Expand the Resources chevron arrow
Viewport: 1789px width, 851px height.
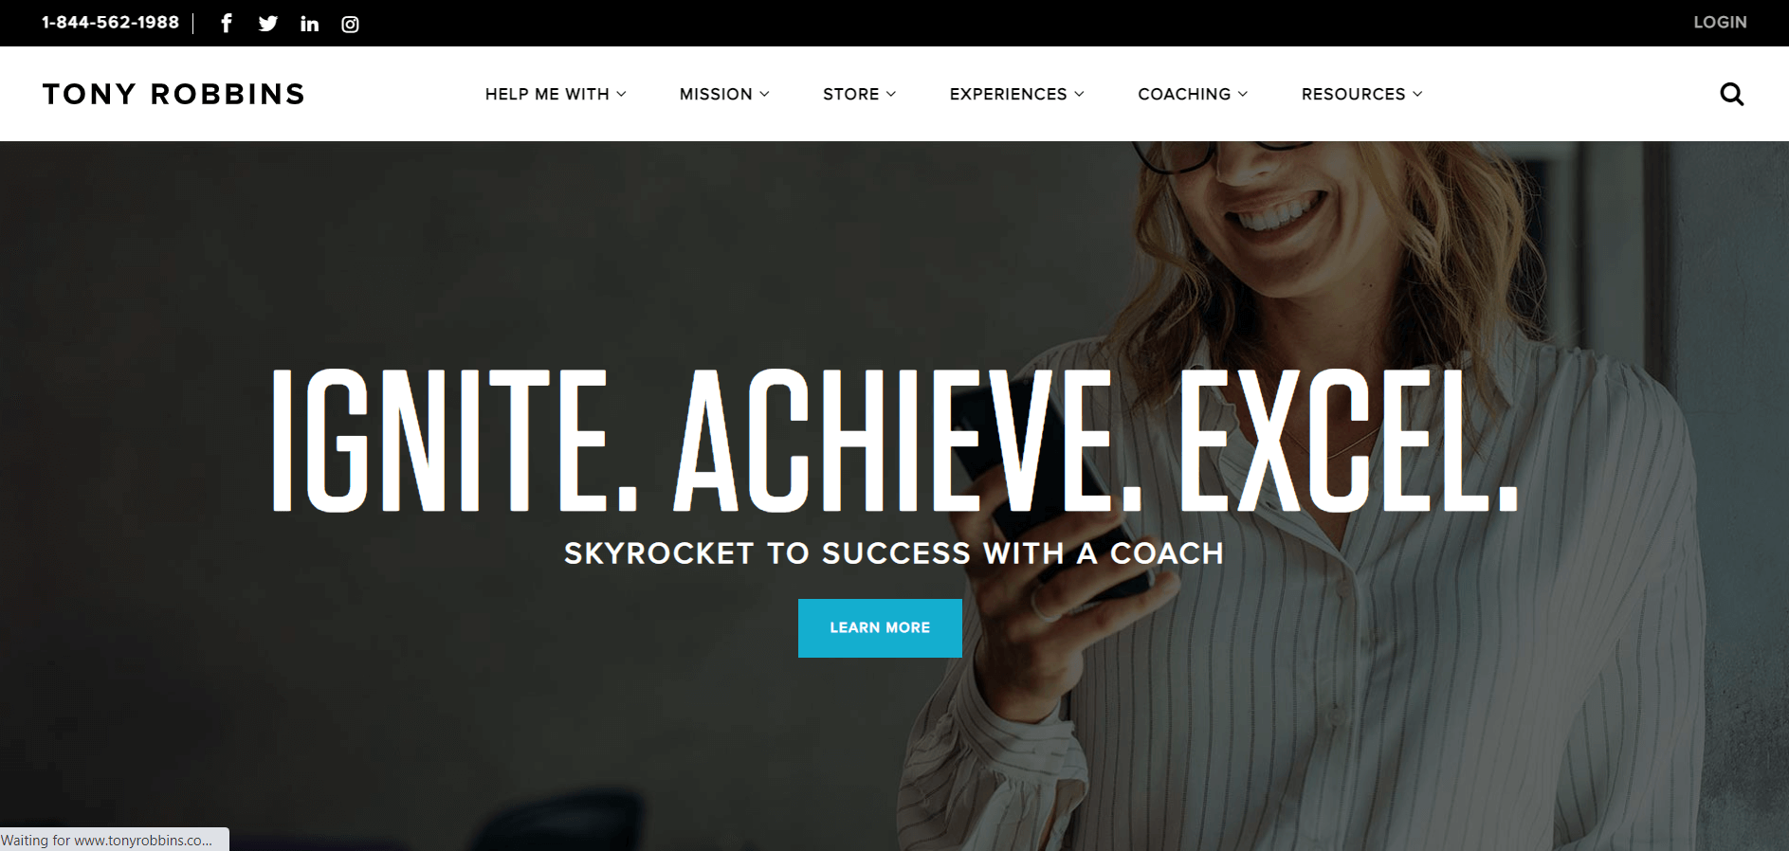coord(1417,94)
